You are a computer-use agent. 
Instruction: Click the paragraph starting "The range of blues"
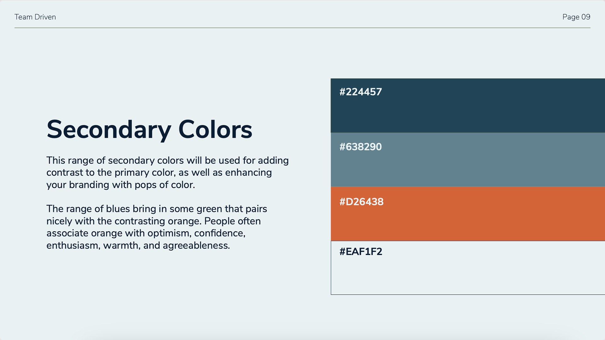point(157,227)
